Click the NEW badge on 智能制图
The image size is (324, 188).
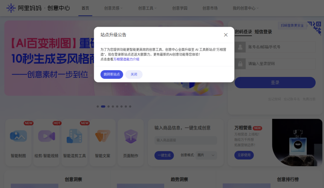(x=29, y=123)
